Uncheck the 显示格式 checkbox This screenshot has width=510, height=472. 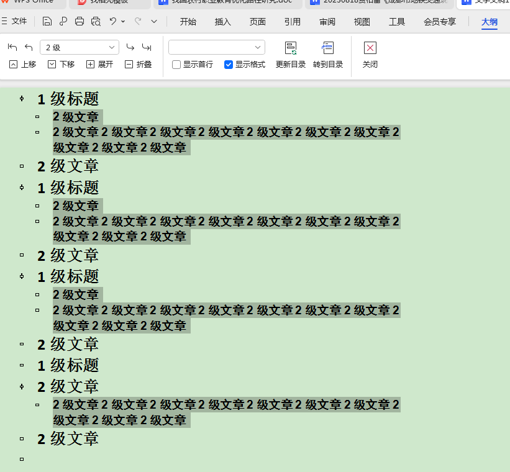229,65
